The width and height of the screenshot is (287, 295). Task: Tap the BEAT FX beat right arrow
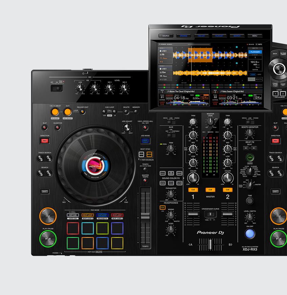(x=254, y=148)
